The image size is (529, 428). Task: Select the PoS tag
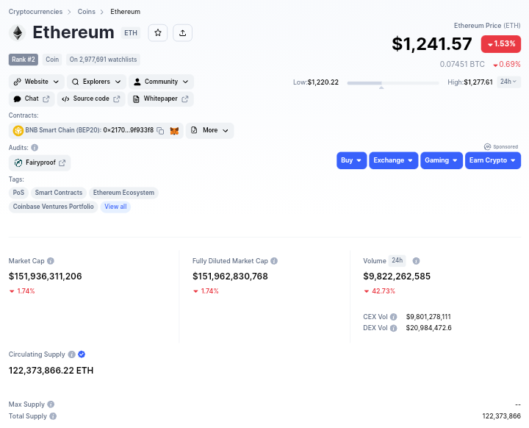click(x=18, y=193)
